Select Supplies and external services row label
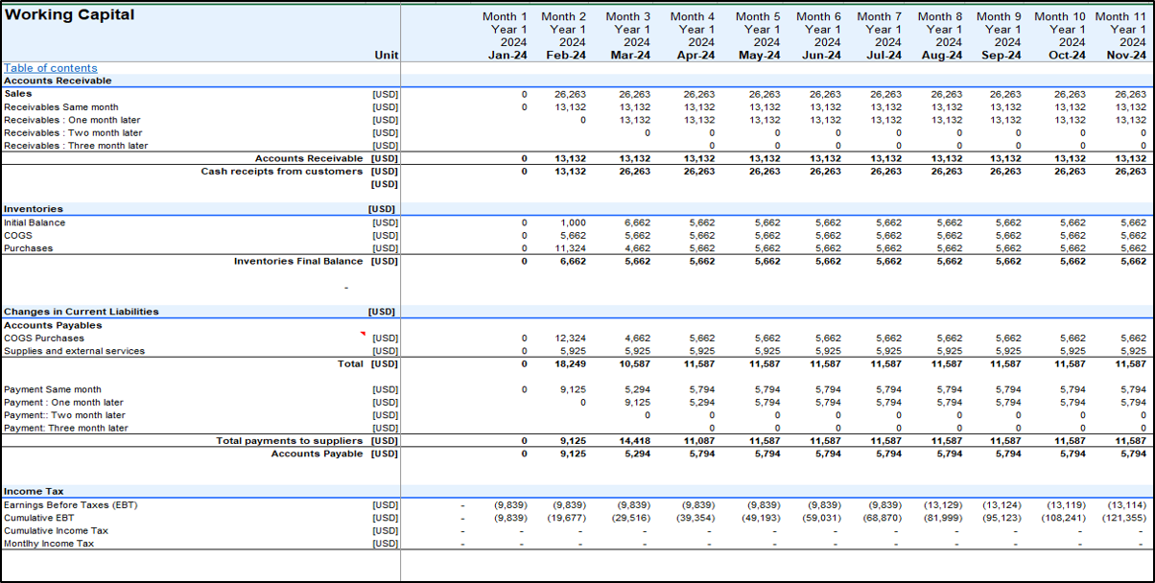The height and width of the screenshot is (583, 1155). 74,351
